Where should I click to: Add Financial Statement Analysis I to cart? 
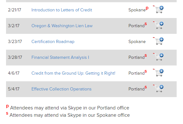[x=158, y=57]
